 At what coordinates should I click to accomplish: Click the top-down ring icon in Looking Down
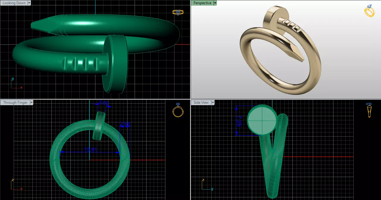coord(178,12)
